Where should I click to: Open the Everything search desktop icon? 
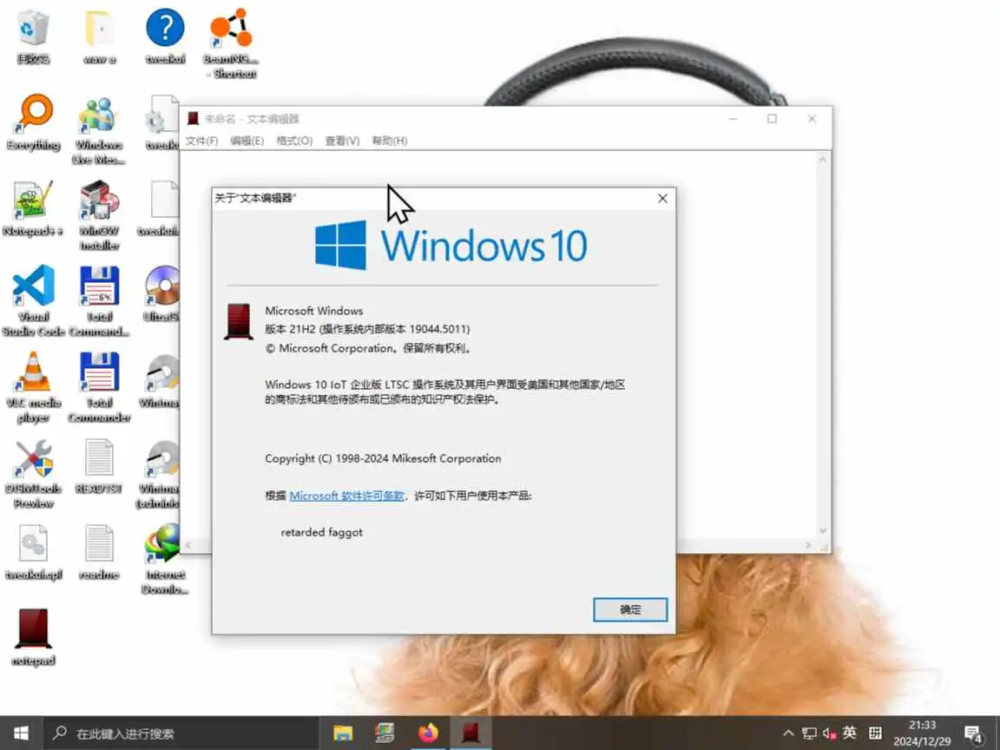pos(33,122)
